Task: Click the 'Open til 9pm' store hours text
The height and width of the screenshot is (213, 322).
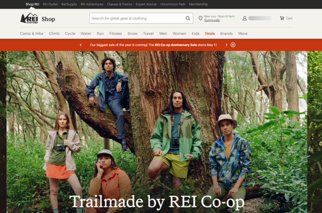Action: click(x=226, y=16)
